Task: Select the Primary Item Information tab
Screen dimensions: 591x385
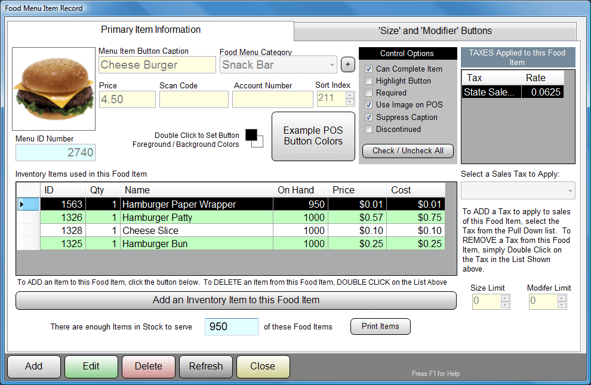Action: pos(150,29)
